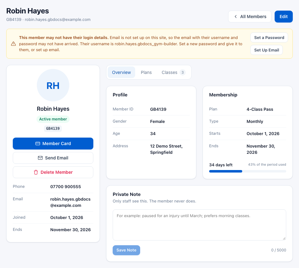
Task: Click the Starts date in Membership card
Action: pyautogui.click(x=263, y=134)
